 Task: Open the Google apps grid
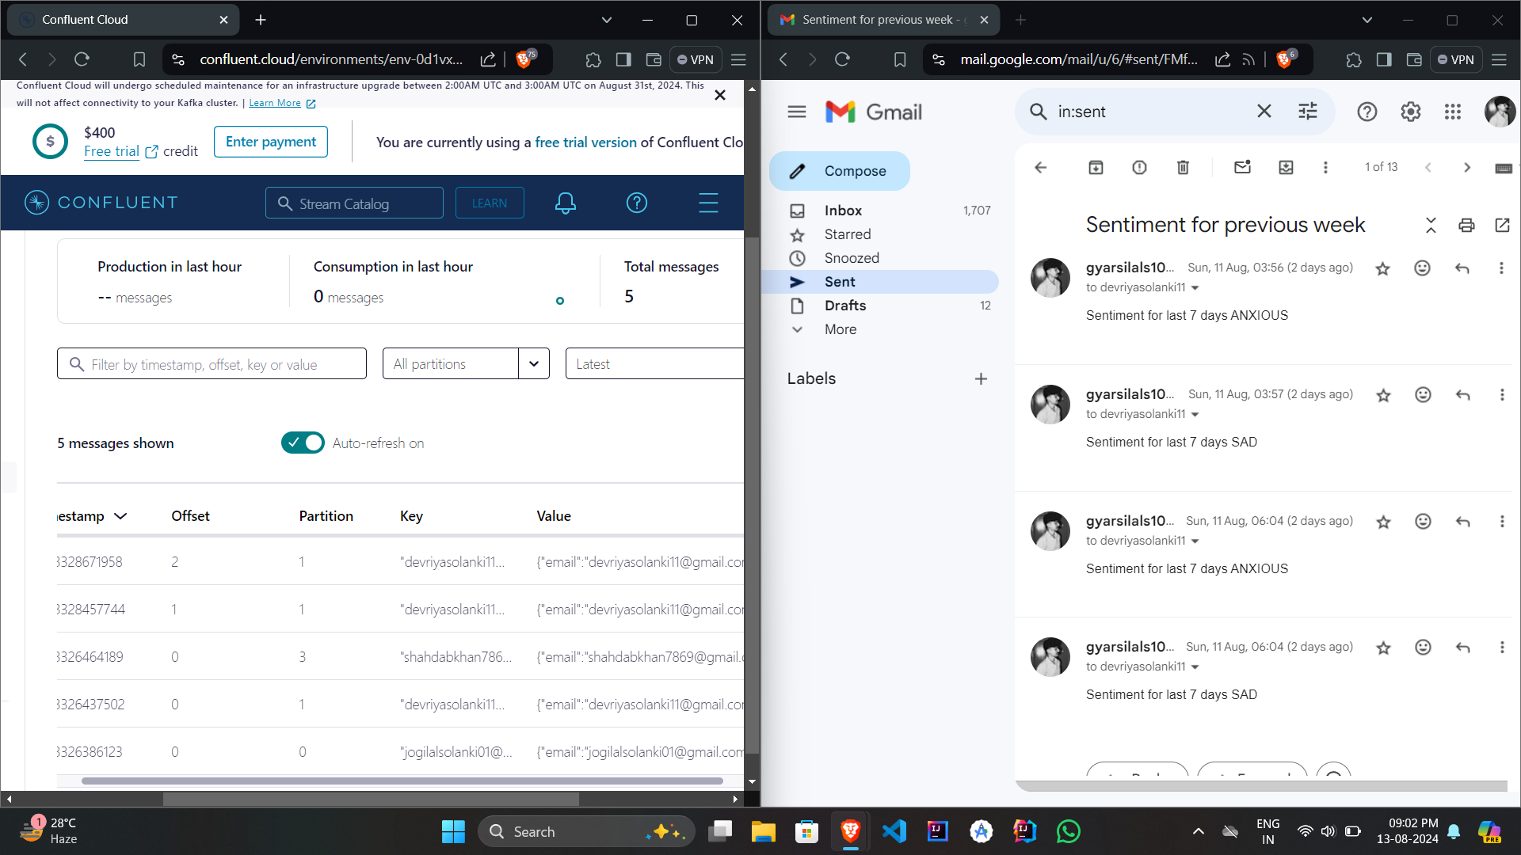coord(1453,112)
